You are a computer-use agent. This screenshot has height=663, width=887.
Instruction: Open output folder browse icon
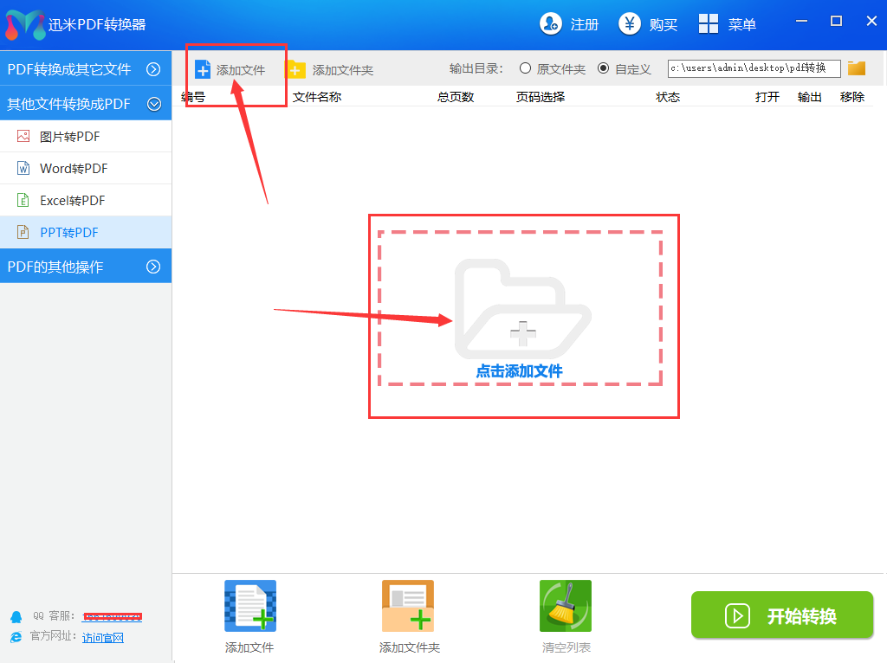pyautogui.click(x=857, y=68)
